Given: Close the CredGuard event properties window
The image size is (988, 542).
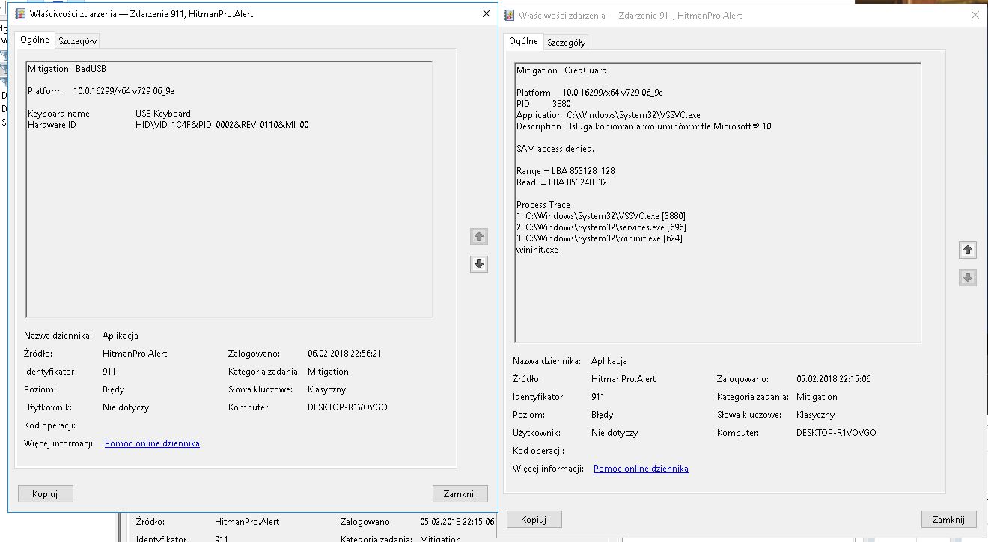Looking at the screenshot, I should [x=975, y=15].
